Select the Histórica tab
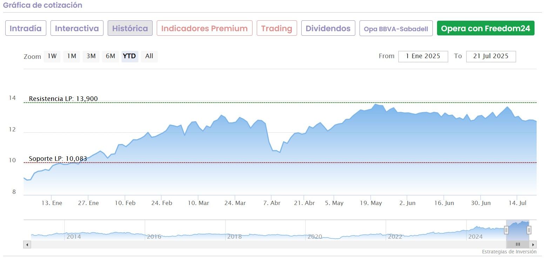 point(130,28)
